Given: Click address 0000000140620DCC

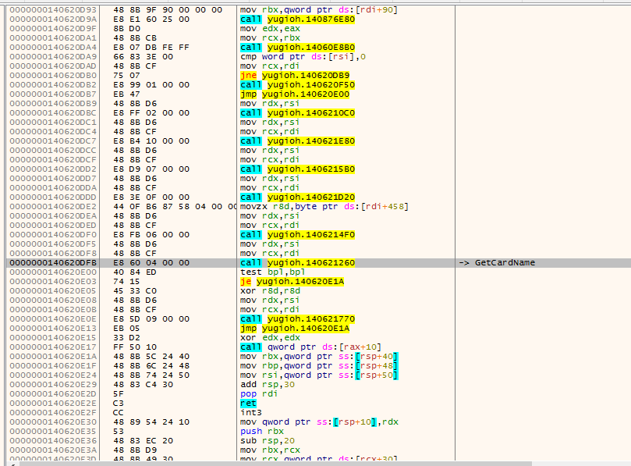Looking at the screenshot, I should (53, 150).
